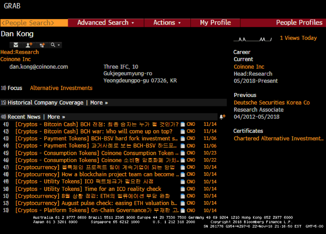Screen dimensions: 326x234
Task: Expand More link beside Recent News
Action: 56,117
